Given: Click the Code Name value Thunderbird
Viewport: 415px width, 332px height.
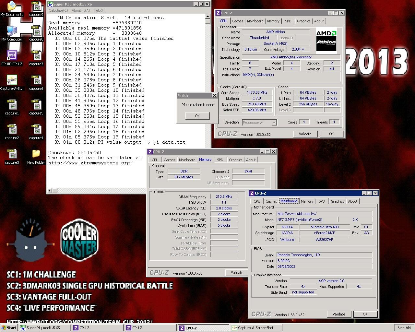Looking at the screenshot, I should point(259,38).
